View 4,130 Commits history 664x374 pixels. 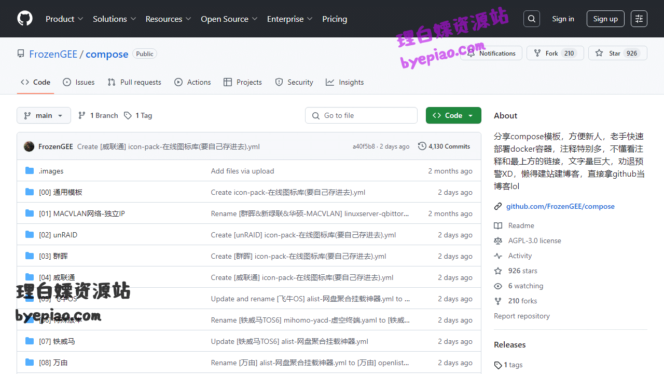coord(444,146)
